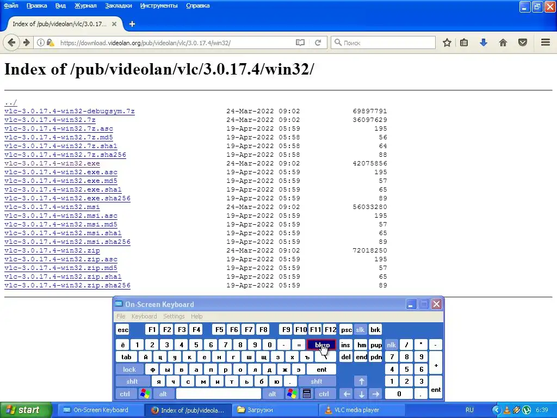Go forward with the browser forward arrow
This screenshot has width=557, height=418.
(x=26, y=42)
